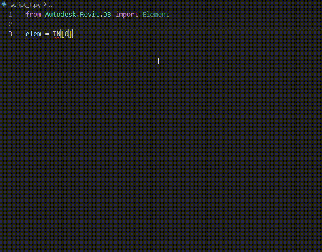The height and width of the screenshot is (252, 322).
Task: Expand the breadcrumb chevron after script_1.py
Action: pos(45,4)
